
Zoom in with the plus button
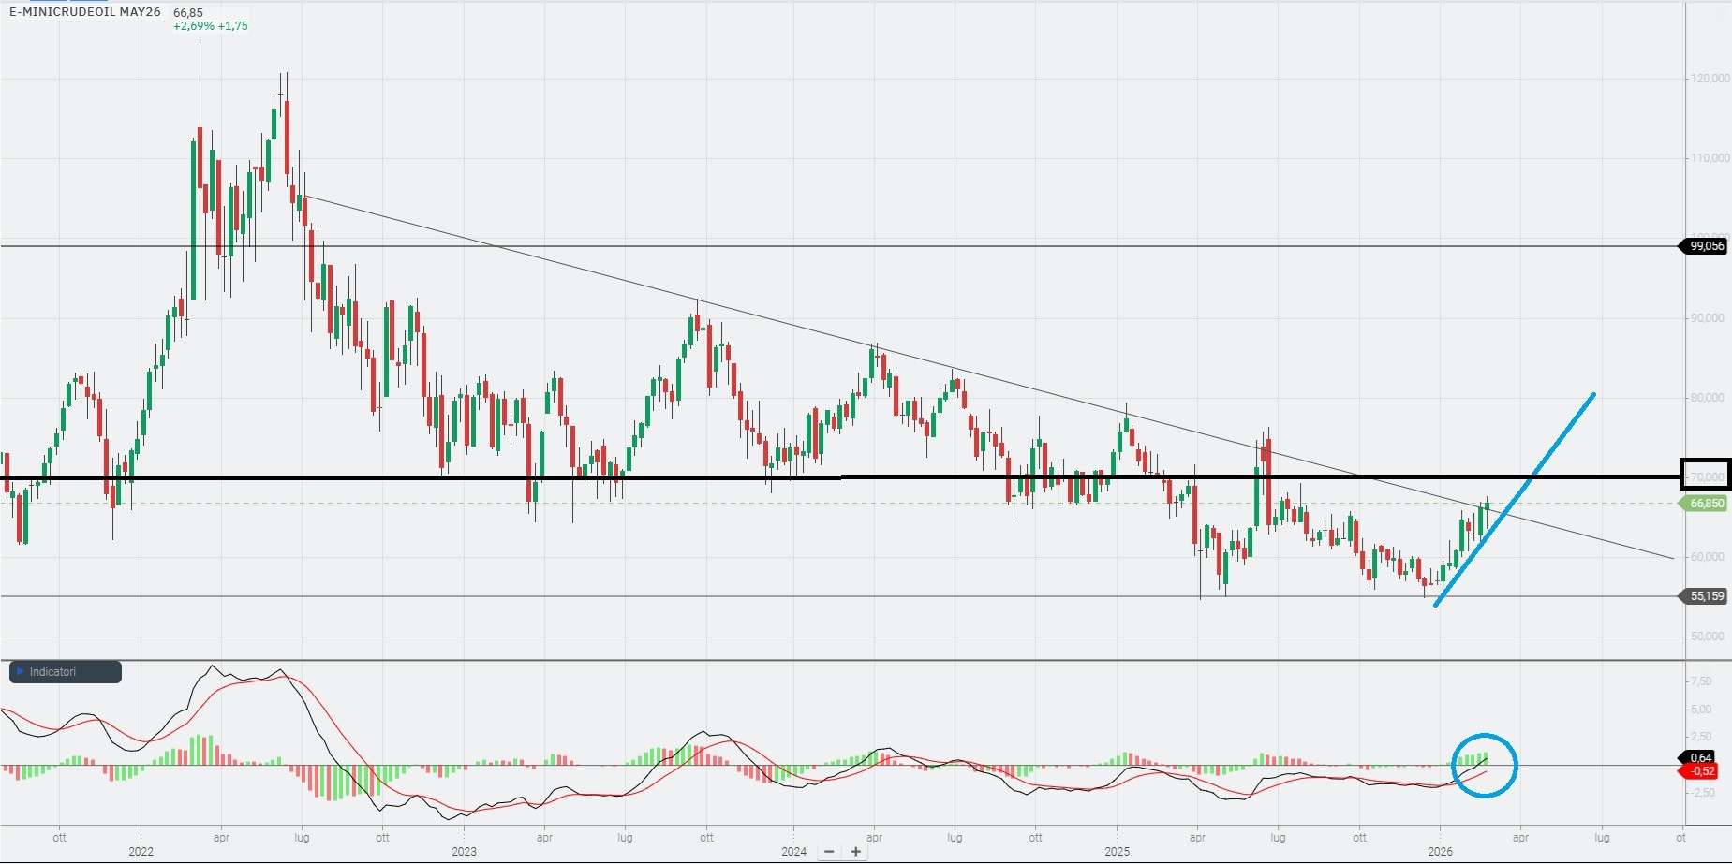coord(855,852)
